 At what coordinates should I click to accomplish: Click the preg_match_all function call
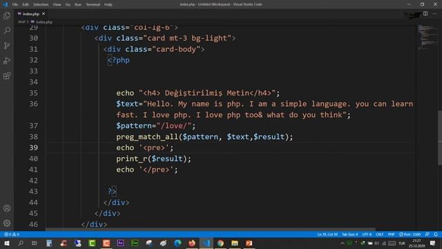pos(204,137)
